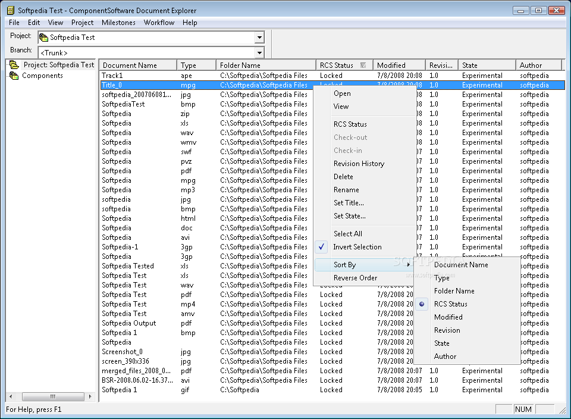The height and width of the screenshot is (419, 571).
Task: Click the project icon in the Project combo box
Action: click(x=43, y=37)
